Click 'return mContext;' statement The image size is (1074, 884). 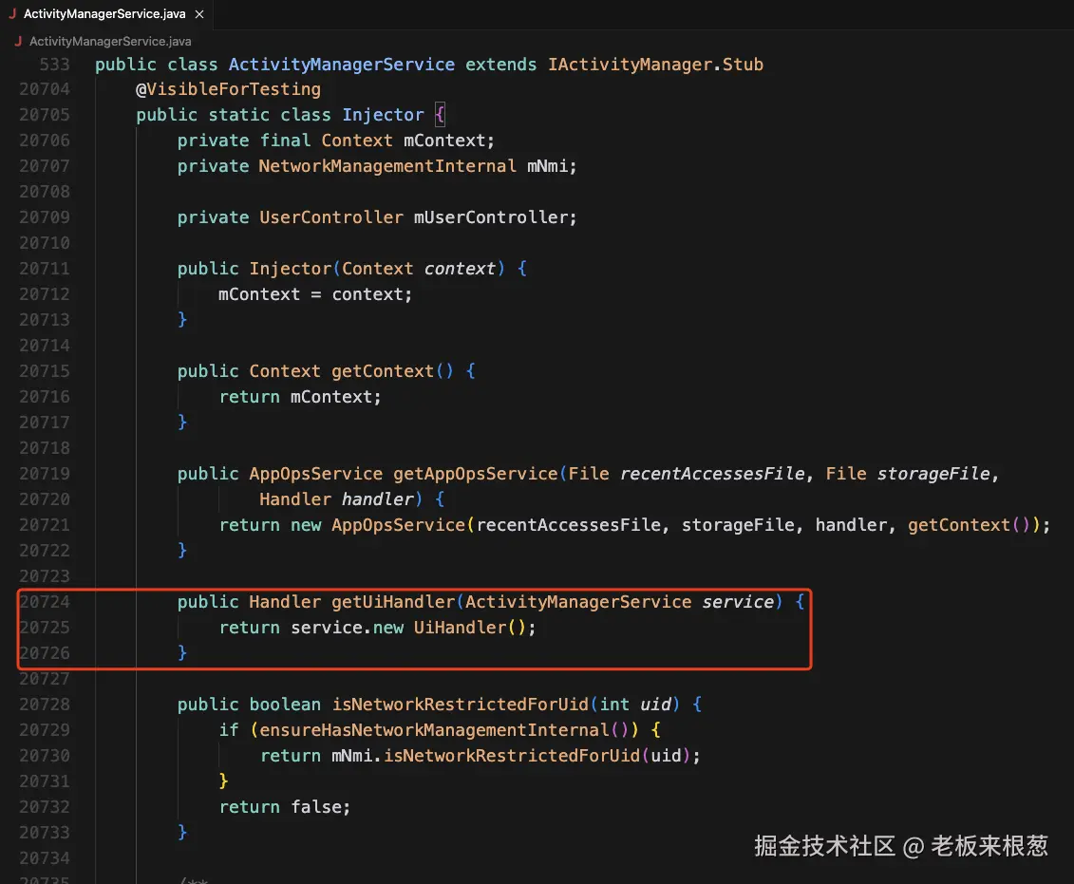click(x=300, y=397)
